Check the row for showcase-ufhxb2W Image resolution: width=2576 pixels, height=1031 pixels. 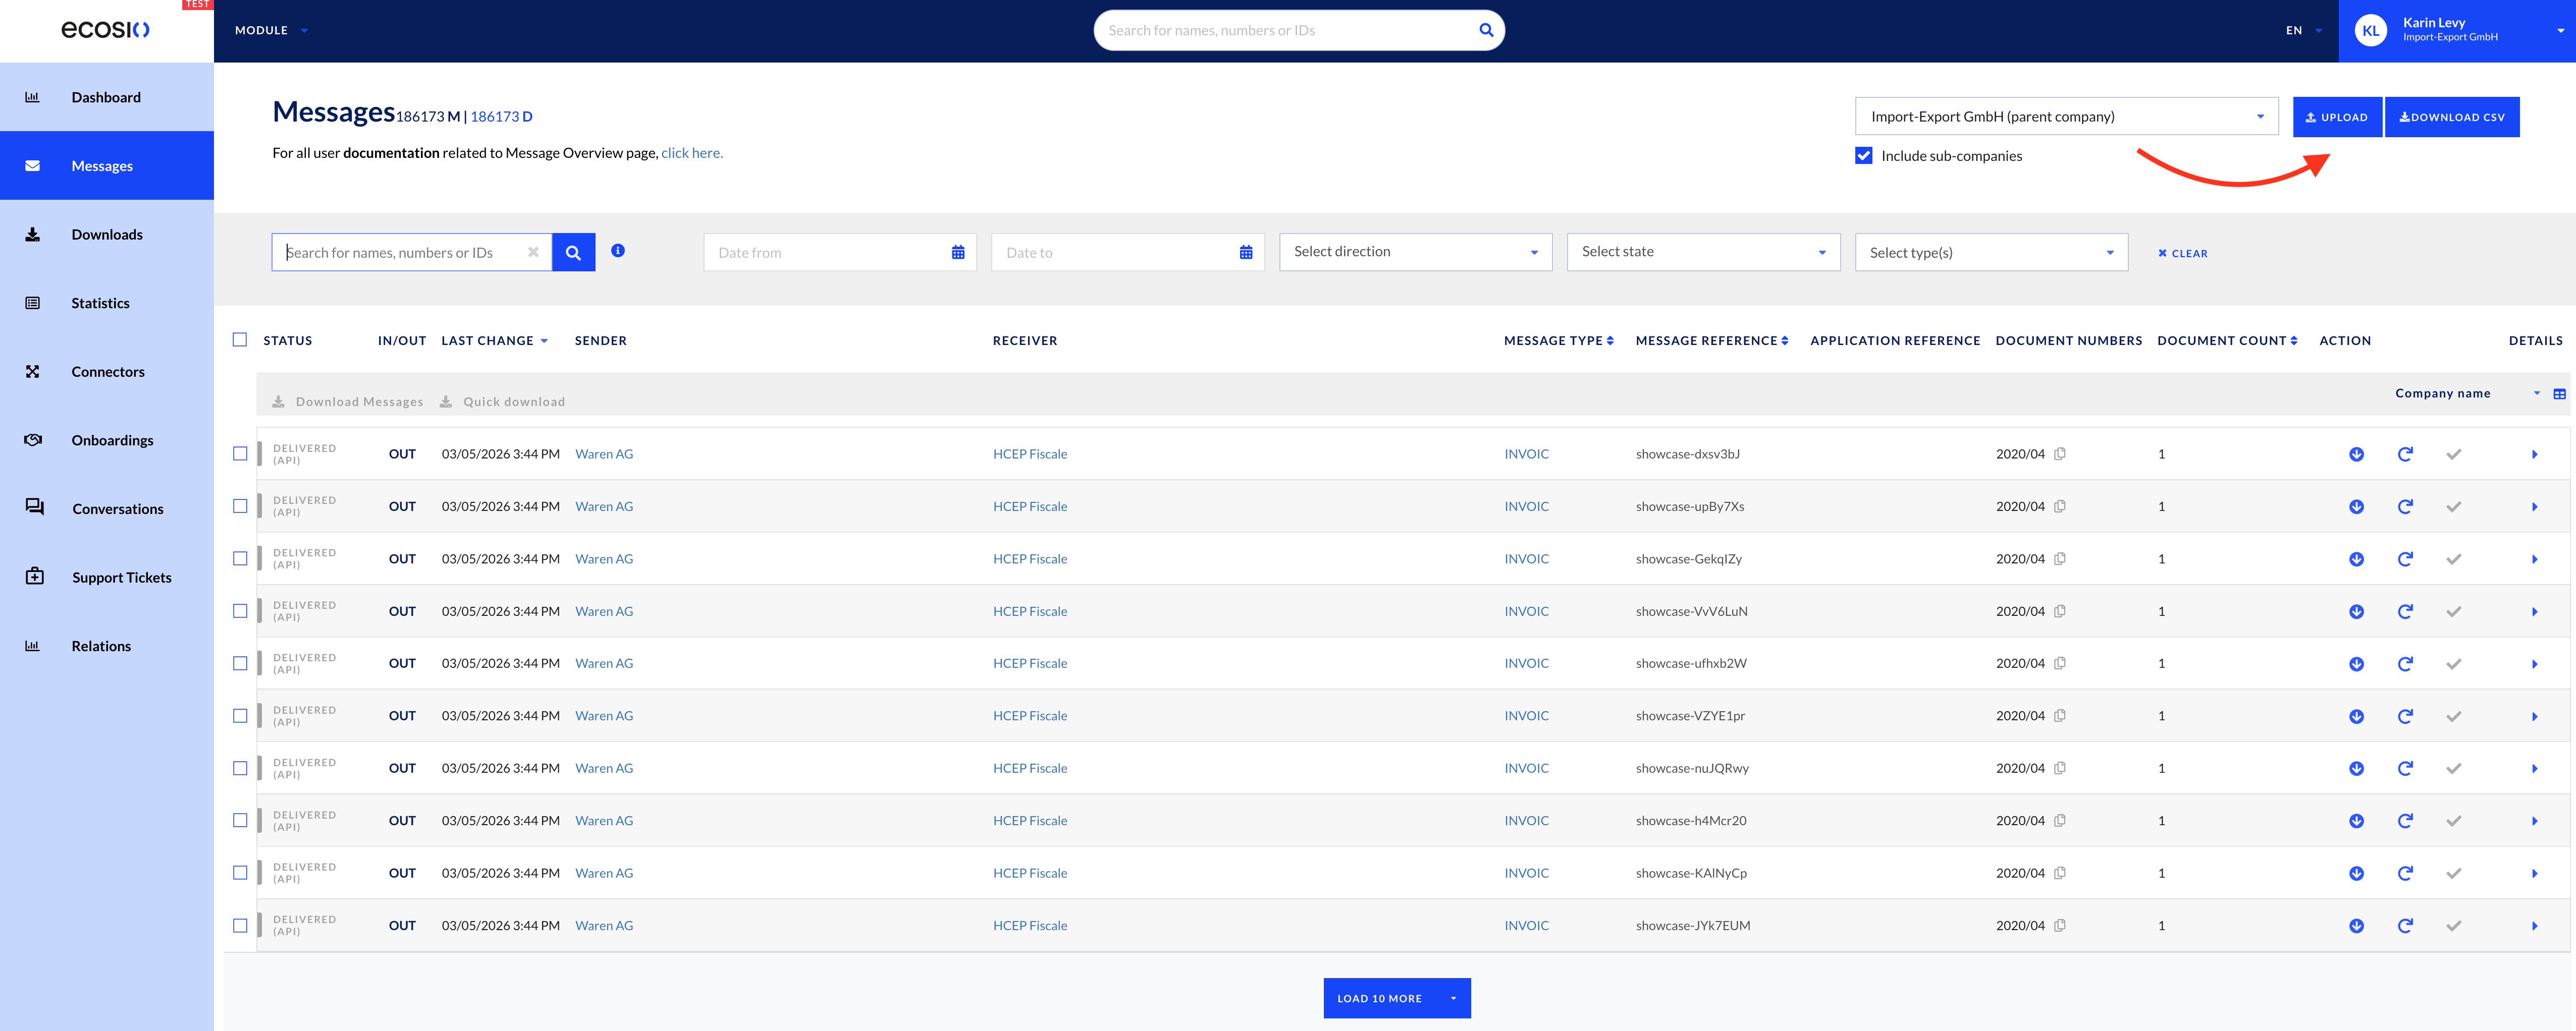[x=240, y=663]
